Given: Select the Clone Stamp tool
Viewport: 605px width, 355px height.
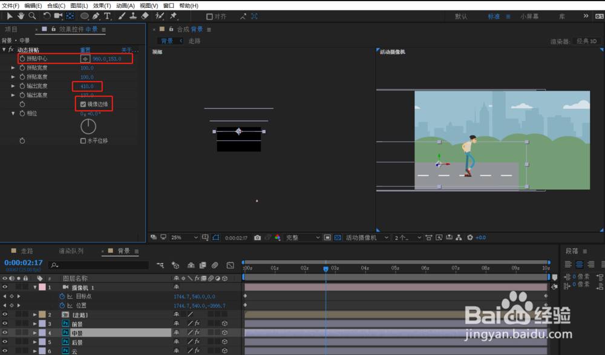Looking at the screenshot, I should click(x=133, y=16).
